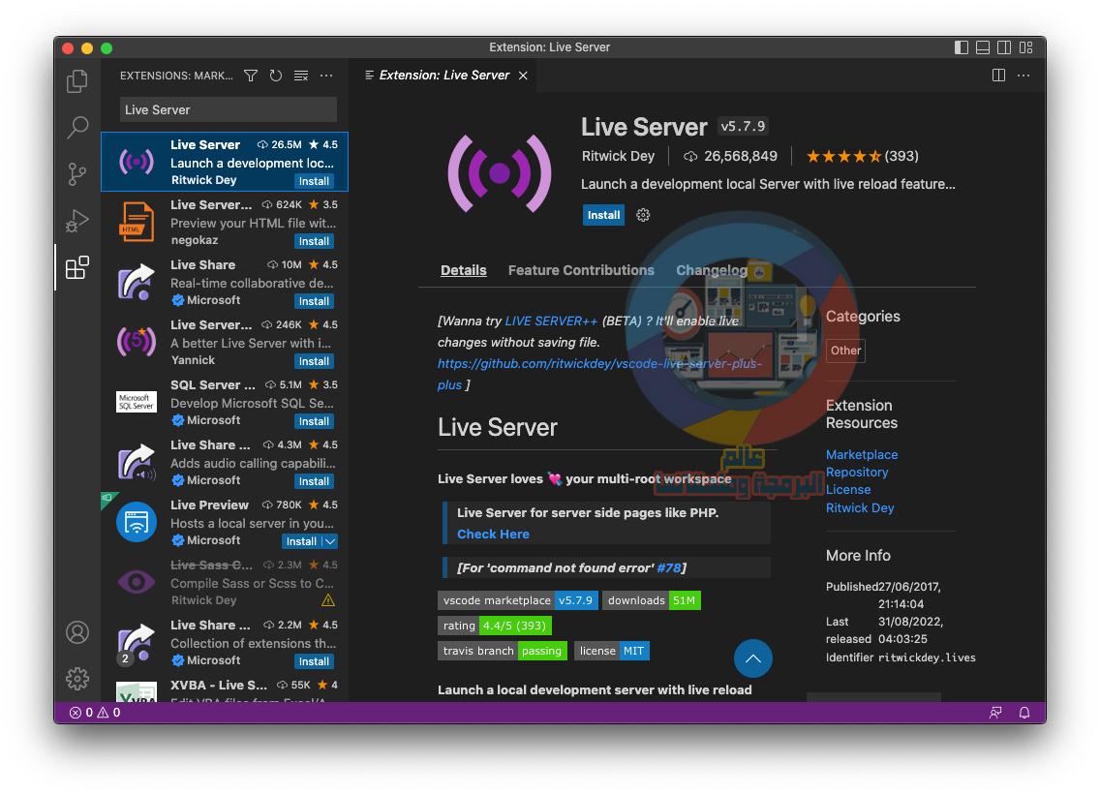The height and width of the screenshot is (795, 1100).
Task: Open the Search view in activity bar
Action: point(77,128)
